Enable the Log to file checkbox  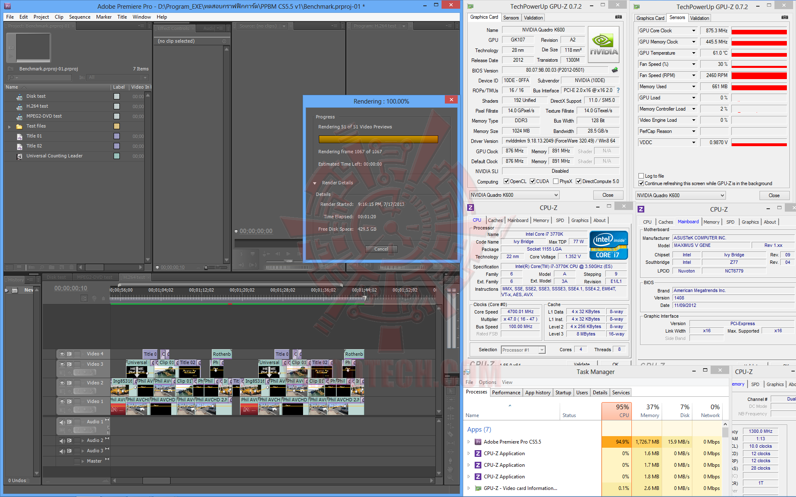pos(641,176)
